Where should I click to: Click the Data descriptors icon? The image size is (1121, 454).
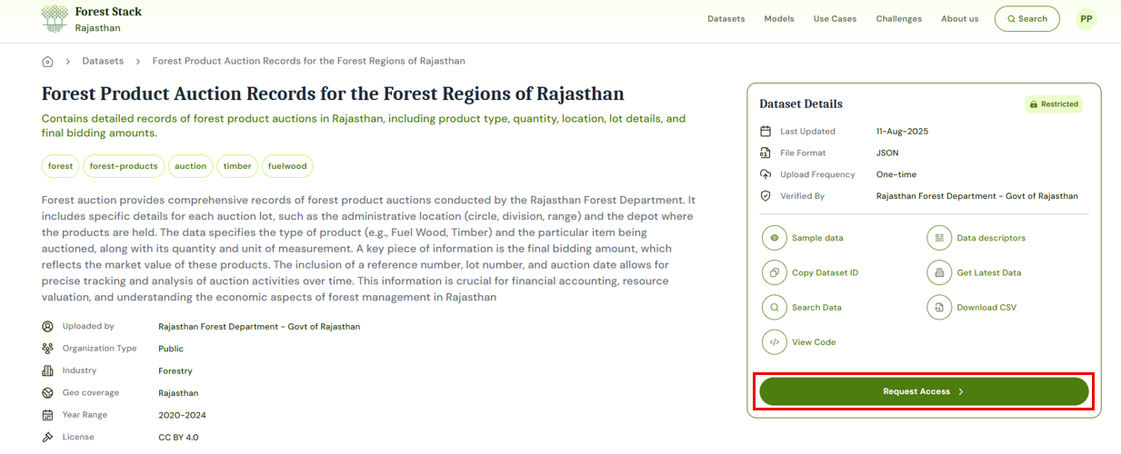(x=939, y=238)
